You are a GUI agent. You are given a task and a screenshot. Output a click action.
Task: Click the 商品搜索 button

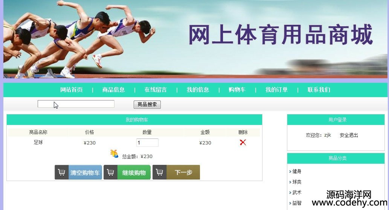point(147,105)
